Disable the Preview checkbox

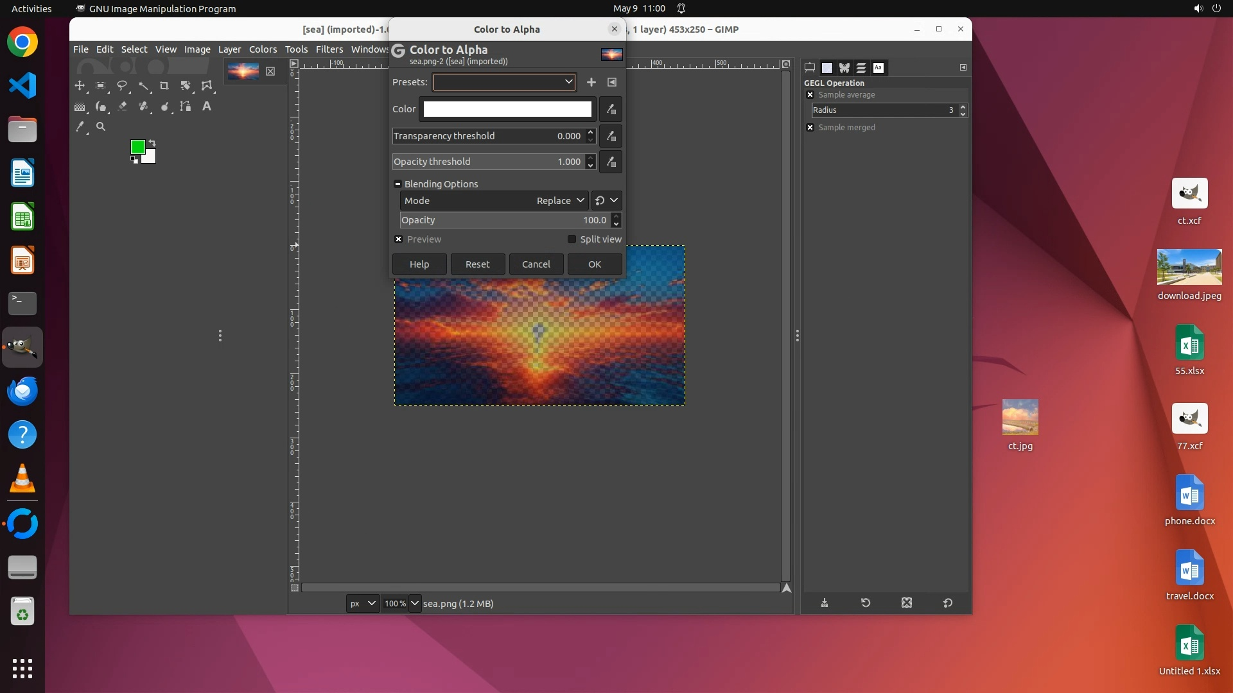click(x=399, y=239)
